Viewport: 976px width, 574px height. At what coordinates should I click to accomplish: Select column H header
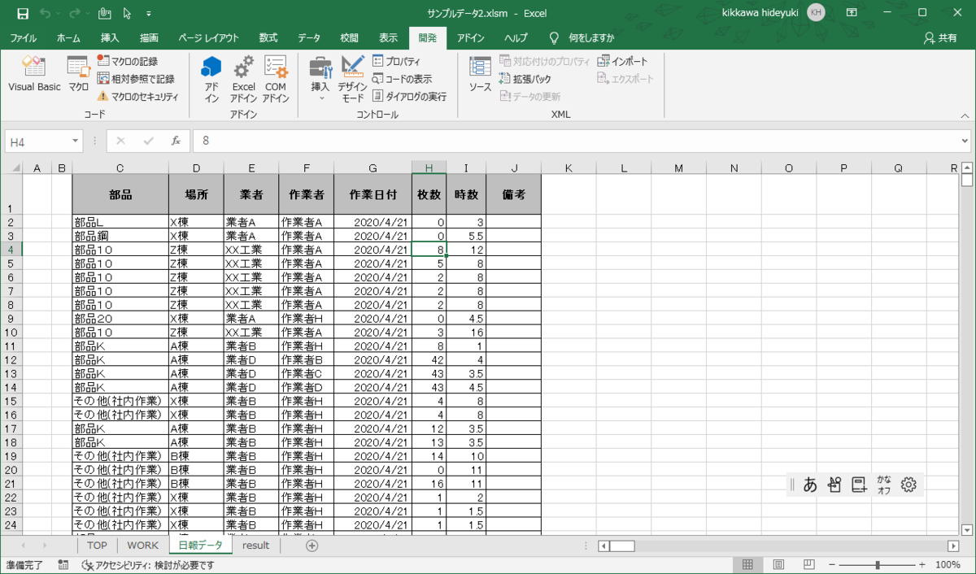429,168
